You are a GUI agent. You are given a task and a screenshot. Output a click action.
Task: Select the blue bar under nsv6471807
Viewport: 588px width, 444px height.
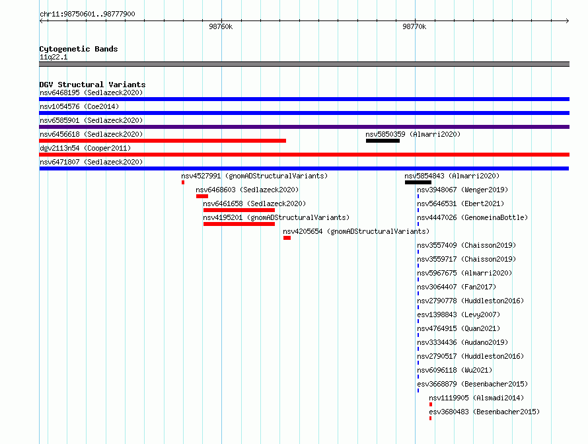click(x=304, y=168)
